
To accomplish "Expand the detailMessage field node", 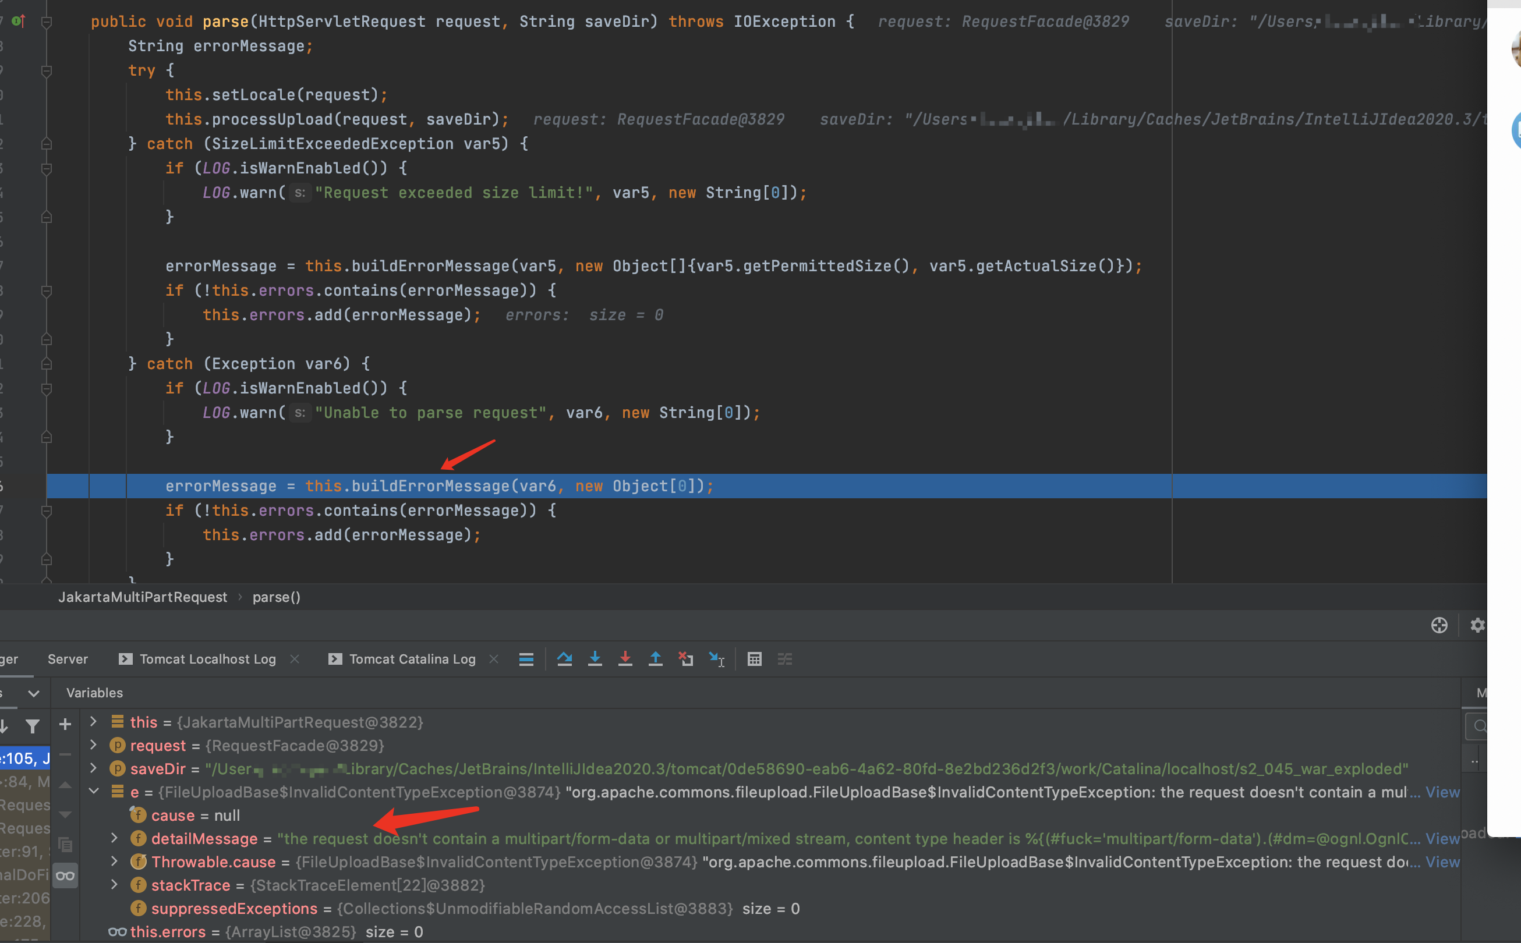I will pos(114,839).
